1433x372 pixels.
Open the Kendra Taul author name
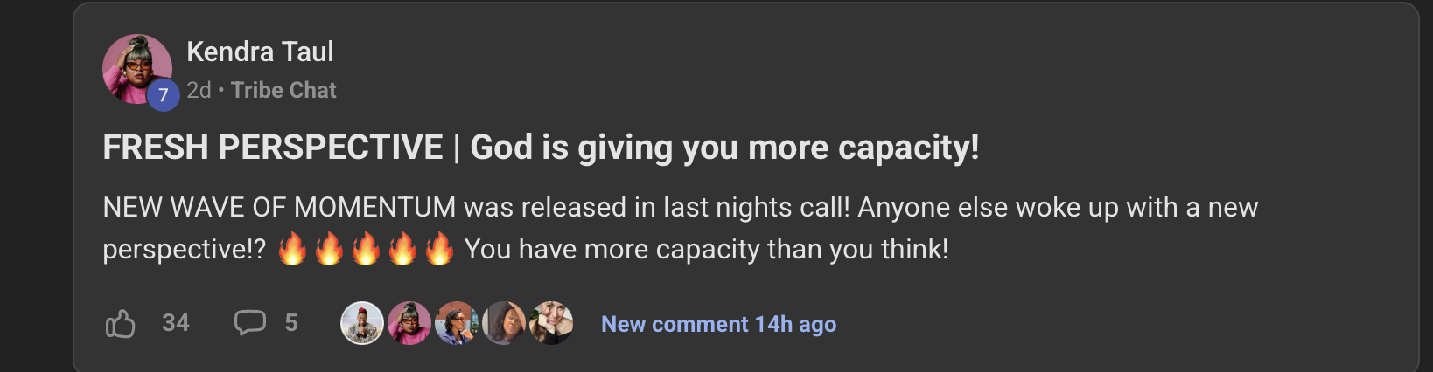260,52
